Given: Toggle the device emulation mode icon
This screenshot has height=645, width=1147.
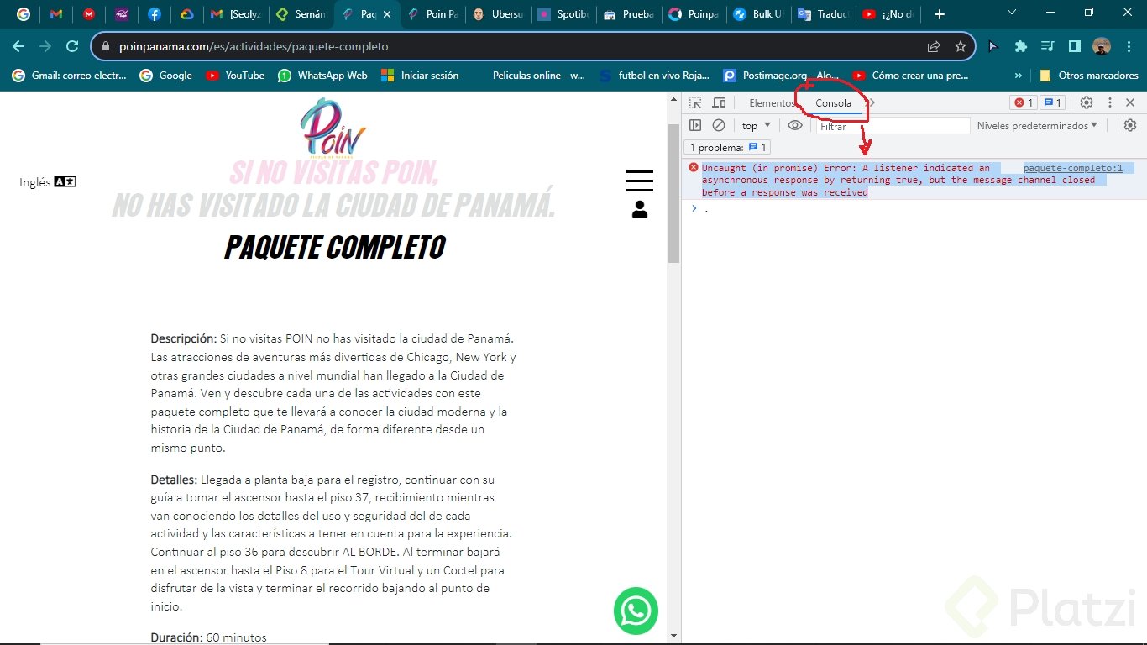Looking at the screenshot, I should pos(719,102).
